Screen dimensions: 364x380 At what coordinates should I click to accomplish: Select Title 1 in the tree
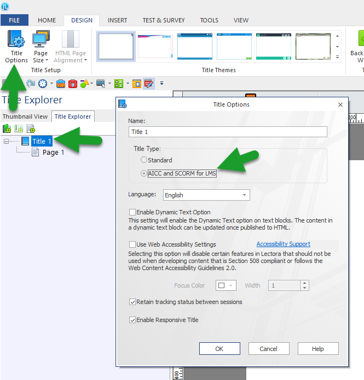42,141
